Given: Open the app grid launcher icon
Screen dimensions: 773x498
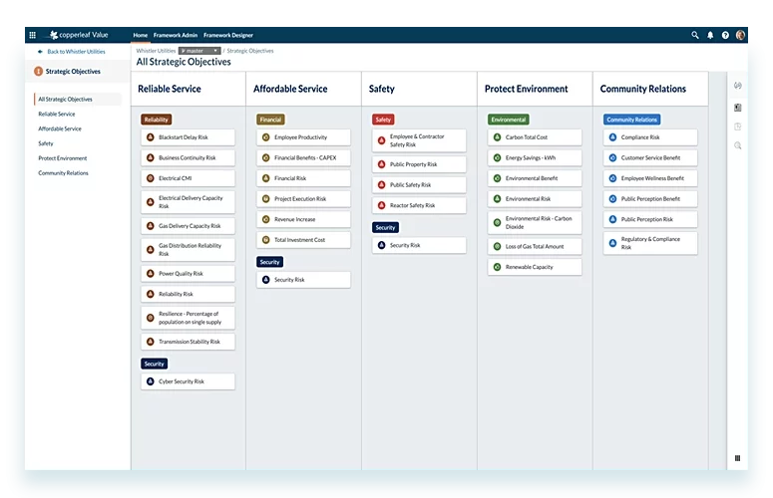Looking at the screenshot, I should coord(33,35).
